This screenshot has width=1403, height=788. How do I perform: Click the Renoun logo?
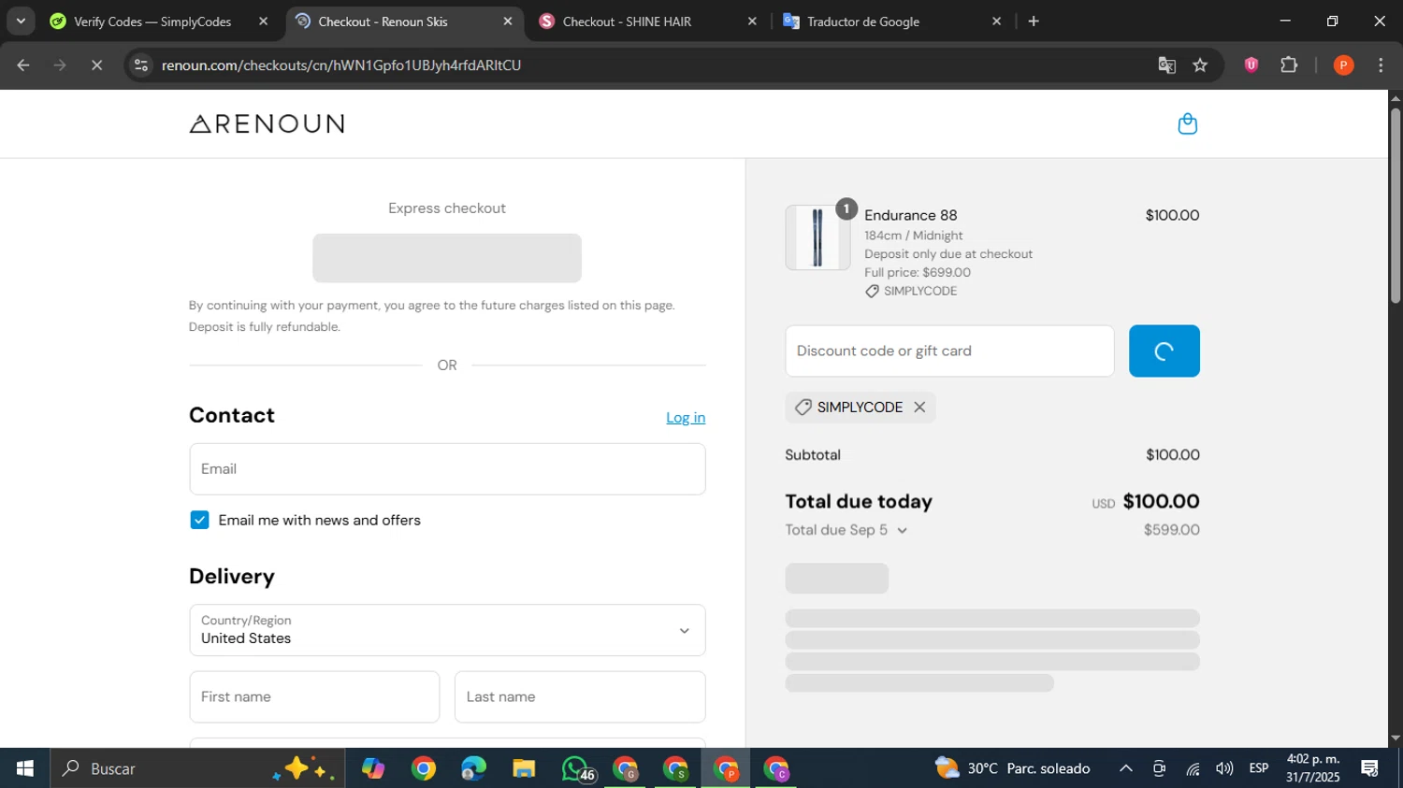click(x=267, y=123)
